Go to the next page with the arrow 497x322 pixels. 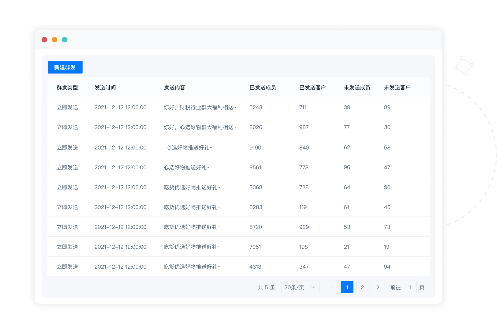point(378,287)
